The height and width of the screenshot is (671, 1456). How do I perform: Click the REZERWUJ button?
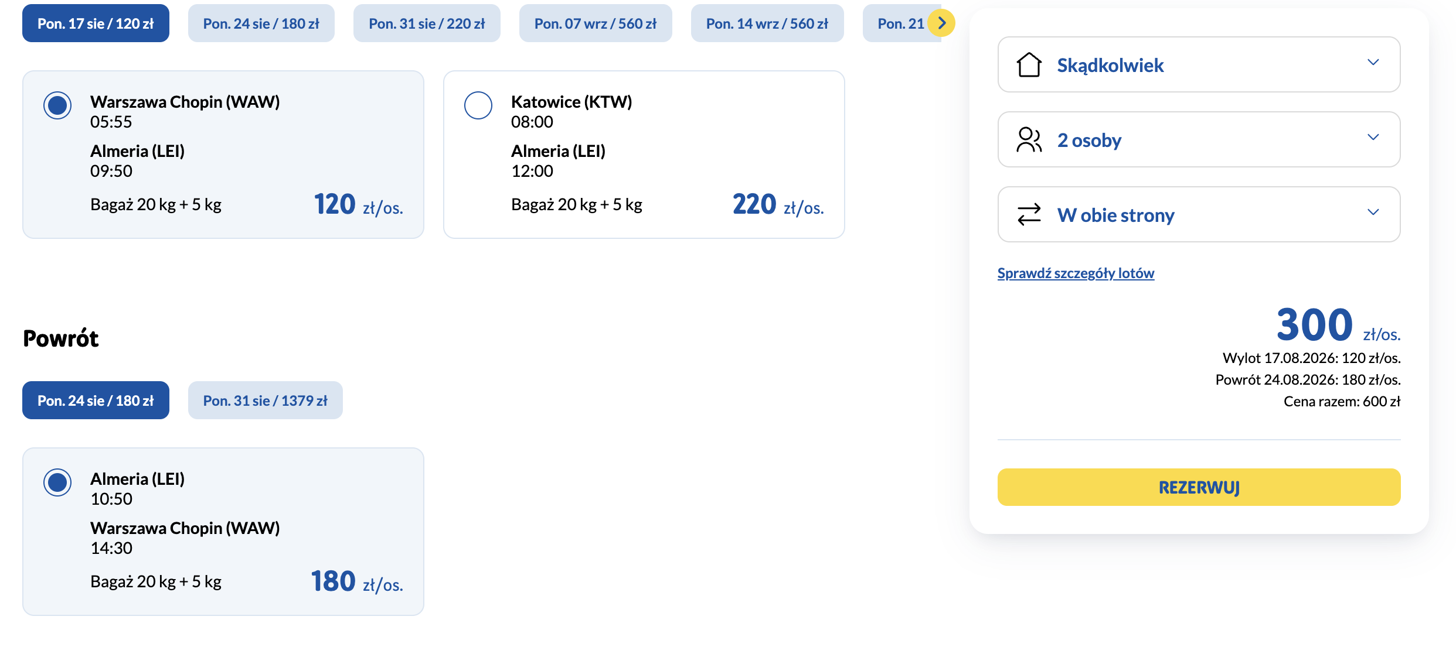(1199, 487)
